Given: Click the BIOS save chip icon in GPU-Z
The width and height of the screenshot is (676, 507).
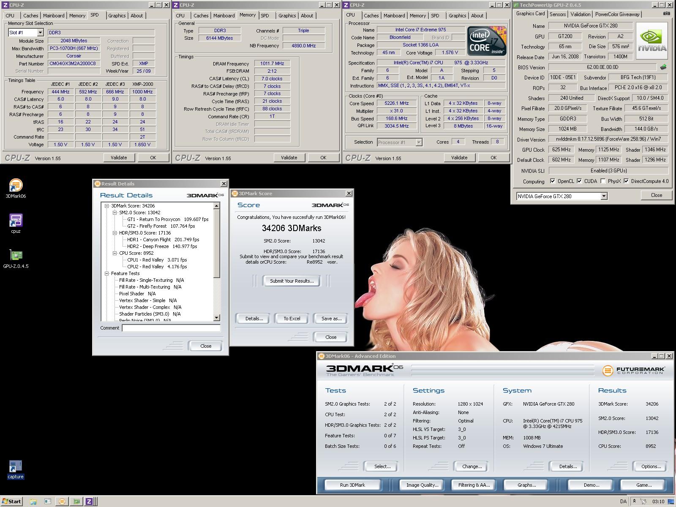Looking at the screenshot, I should pyautogui.click(x=663, y=67).
